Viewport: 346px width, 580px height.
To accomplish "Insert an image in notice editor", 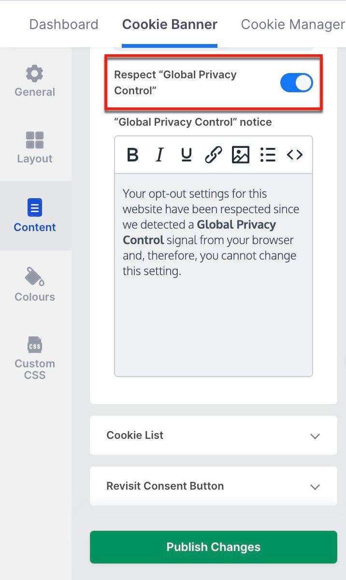I will 240,155.
